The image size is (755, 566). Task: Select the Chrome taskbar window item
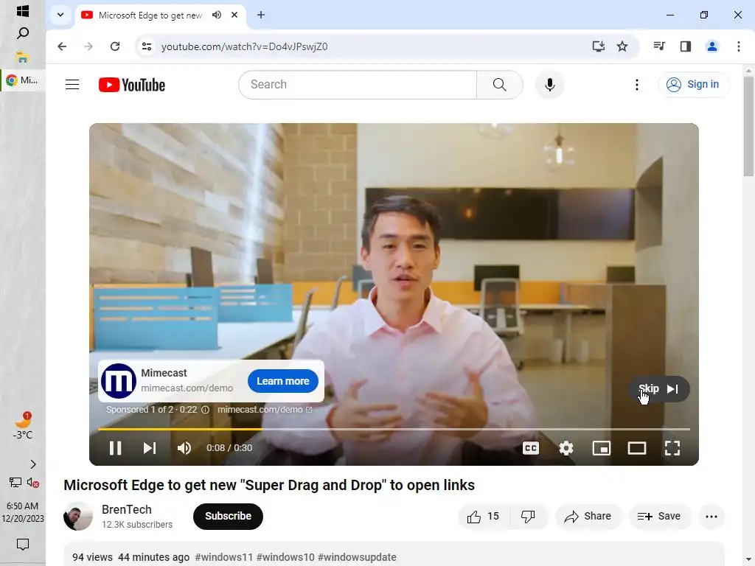click(x=23, y=80)
